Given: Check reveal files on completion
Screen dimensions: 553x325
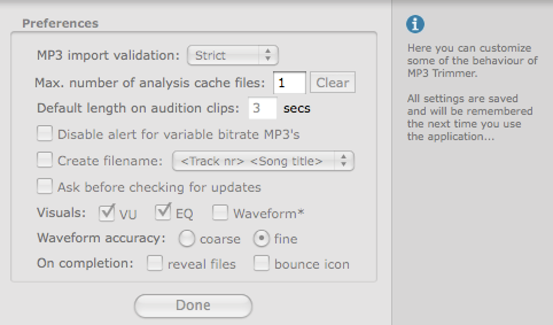Looking at the screenshot, I should click(155, 264).
